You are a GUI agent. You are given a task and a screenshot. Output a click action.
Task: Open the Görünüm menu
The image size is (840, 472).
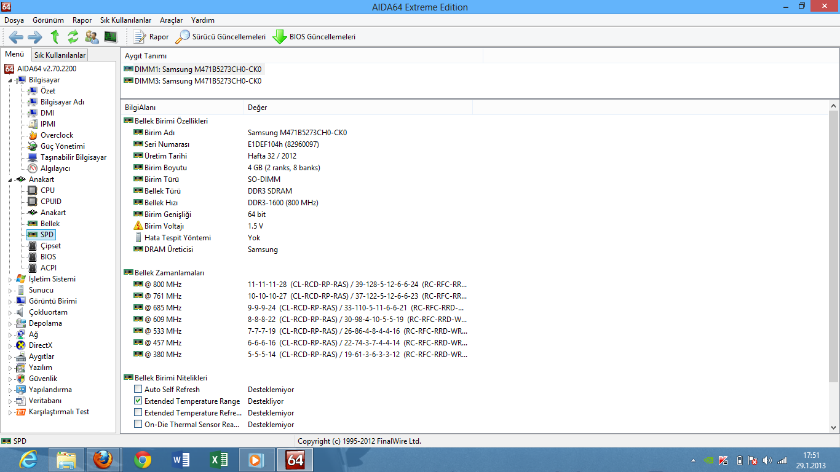click(48, 20)
